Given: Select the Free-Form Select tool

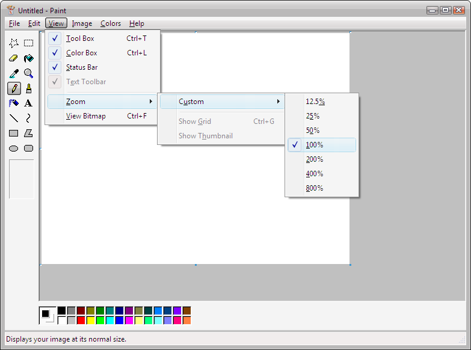Looking at the screenshot, I should [13, 43].
